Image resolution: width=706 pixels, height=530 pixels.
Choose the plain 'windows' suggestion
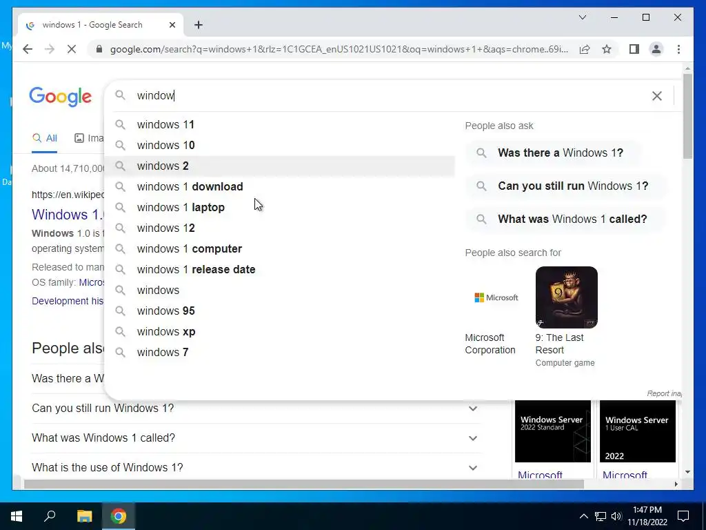[279, 291]
